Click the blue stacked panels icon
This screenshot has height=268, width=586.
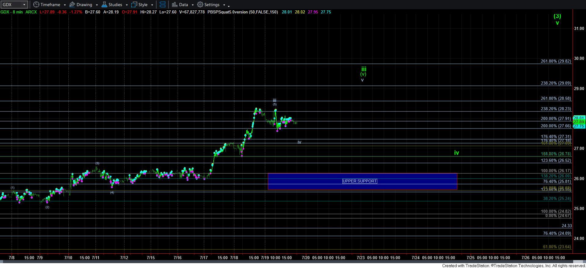pyautogui.click(x=163, y=5)
